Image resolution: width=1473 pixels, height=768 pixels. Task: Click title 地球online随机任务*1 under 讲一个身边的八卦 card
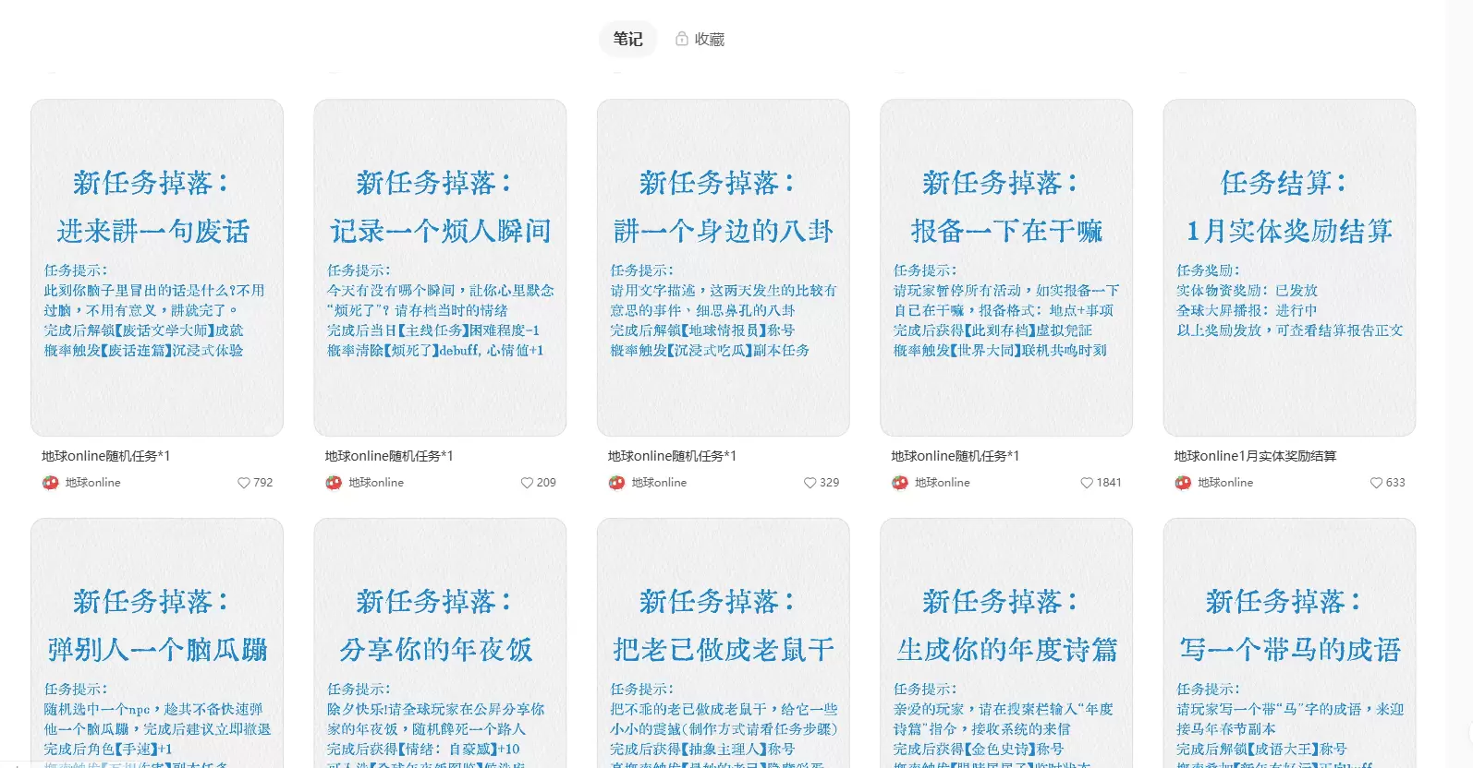pos(672,456)
